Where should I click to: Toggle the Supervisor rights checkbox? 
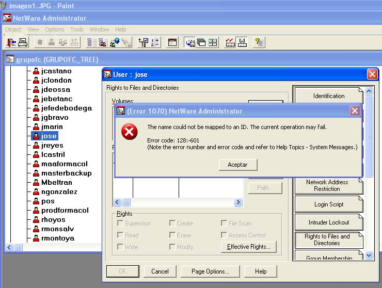120,223
